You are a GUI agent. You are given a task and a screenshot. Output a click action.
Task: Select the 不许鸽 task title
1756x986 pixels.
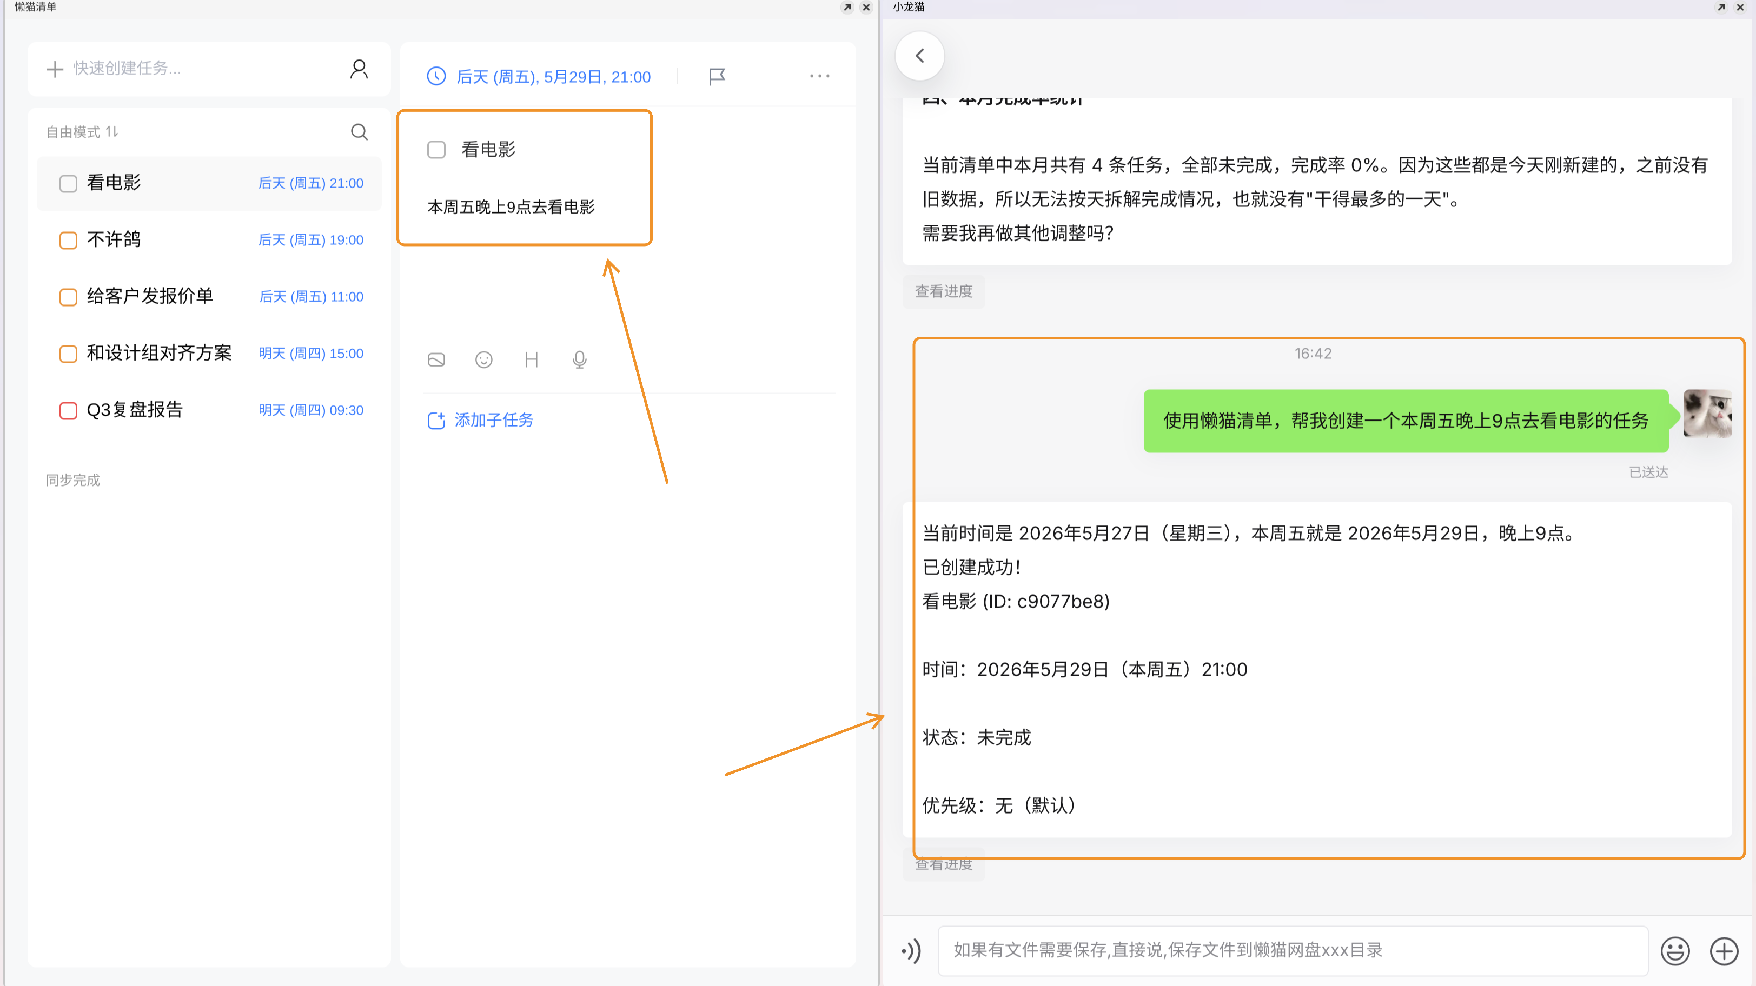tap(114, 239)
